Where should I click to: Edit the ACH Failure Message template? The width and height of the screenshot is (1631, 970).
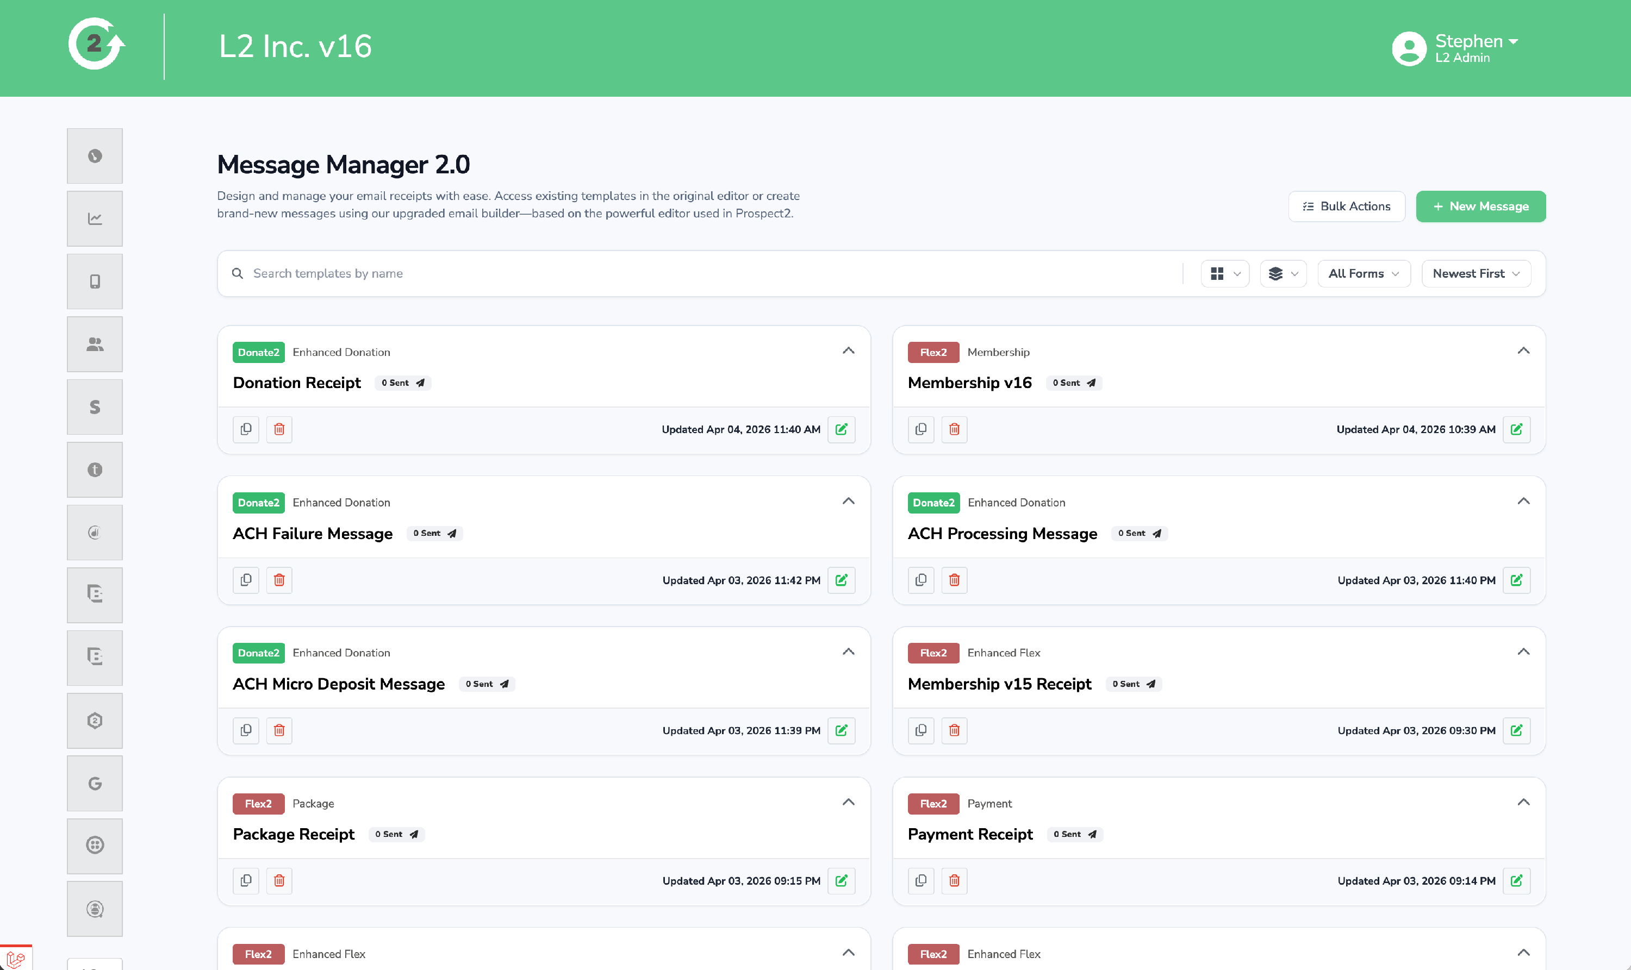(x=841, y=580)
